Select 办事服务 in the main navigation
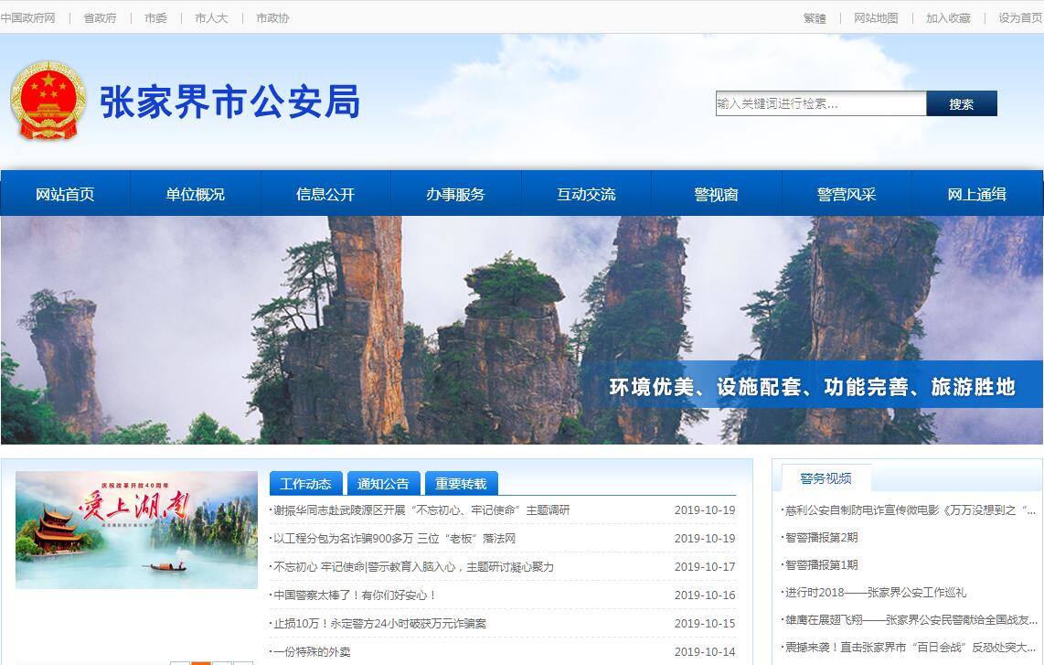Viewport: 1044px width, 665px height. 455,194
